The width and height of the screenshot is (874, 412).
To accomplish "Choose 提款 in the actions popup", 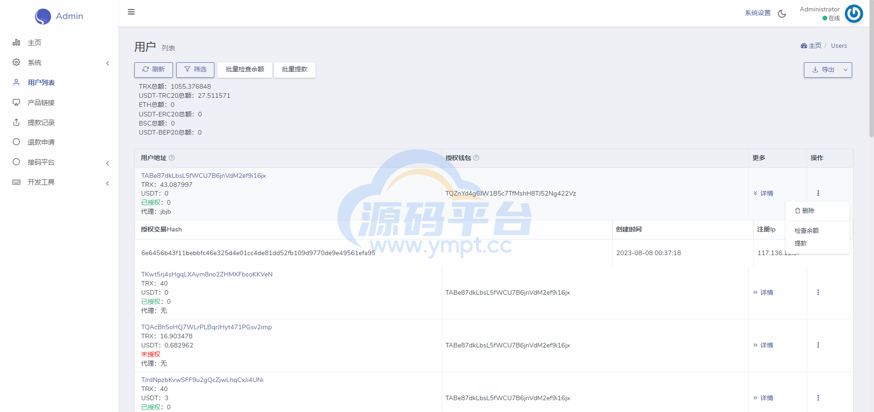I will 801,244.
